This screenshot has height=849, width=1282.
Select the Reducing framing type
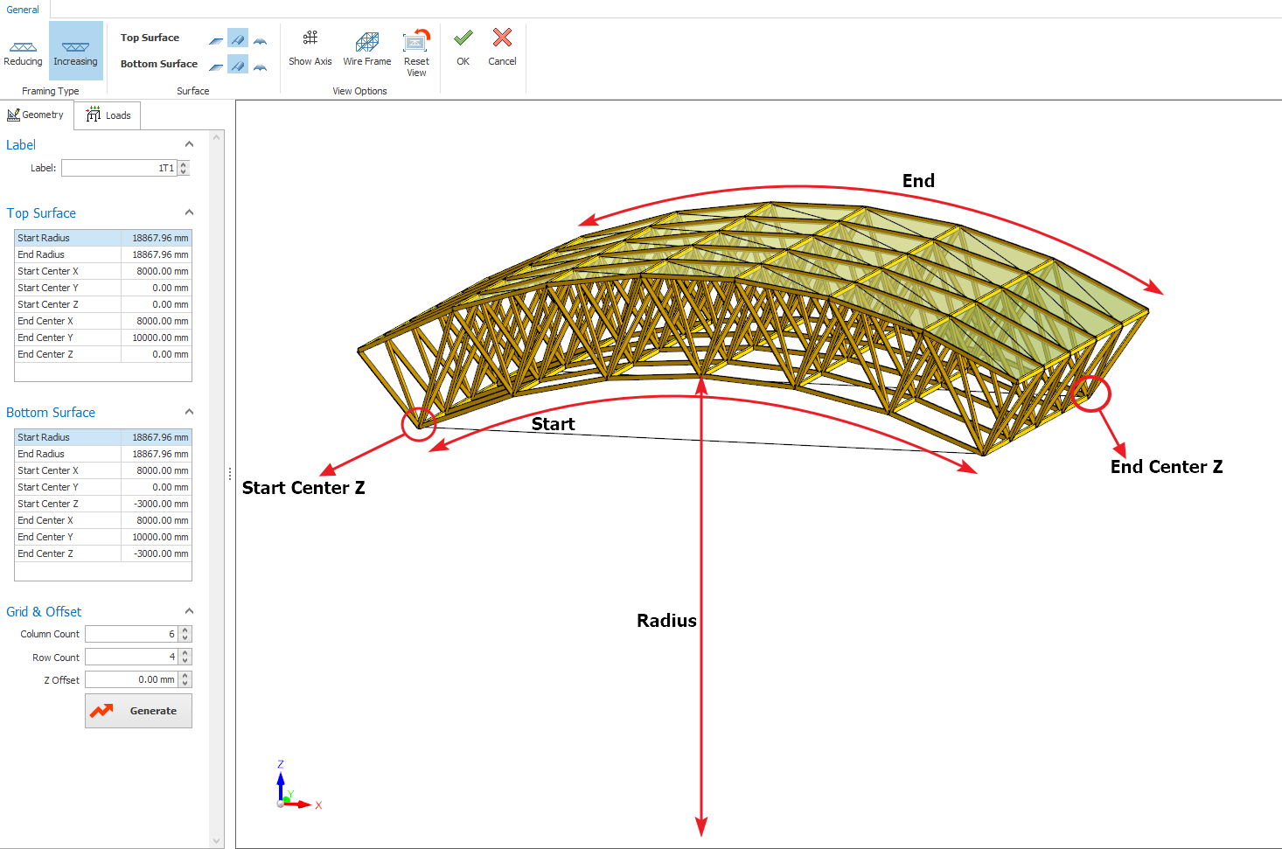[x=23, y=51]
